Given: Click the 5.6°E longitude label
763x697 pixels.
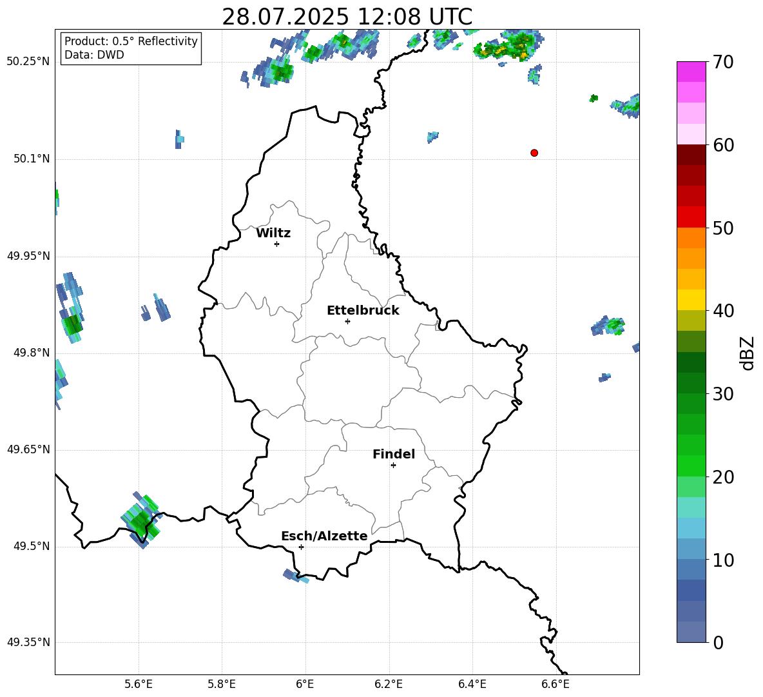Looking at the screenshot, I should point(139,684).
